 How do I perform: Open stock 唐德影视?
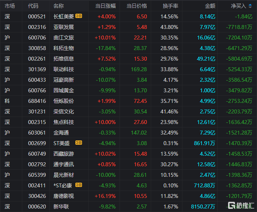pyautogui.click(x=64, y=196)
